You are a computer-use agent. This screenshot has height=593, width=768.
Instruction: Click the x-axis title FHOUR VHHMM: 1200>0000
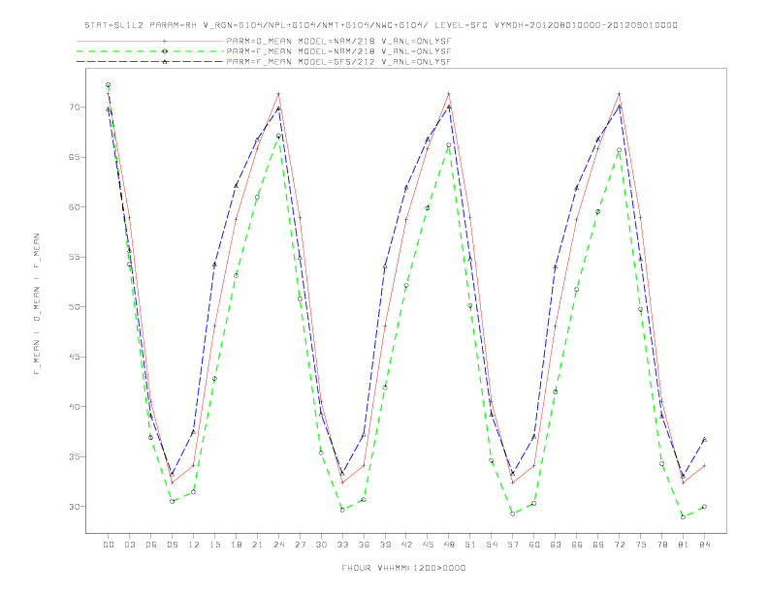pyautogui.click(x=403, y=568)
